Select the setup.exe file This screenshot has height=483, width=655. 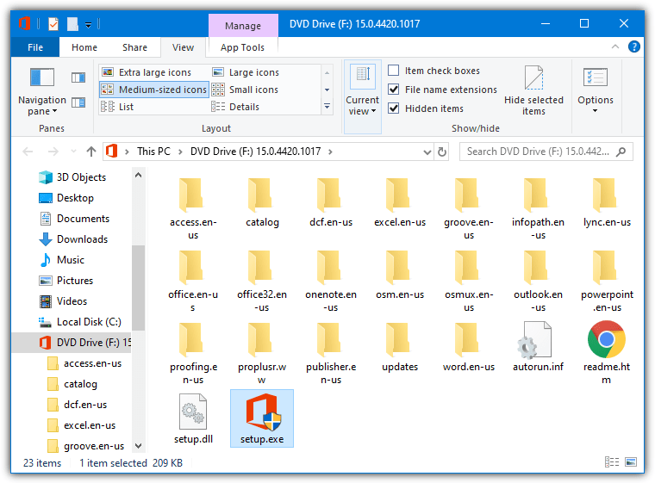click(x=262, y=418)
